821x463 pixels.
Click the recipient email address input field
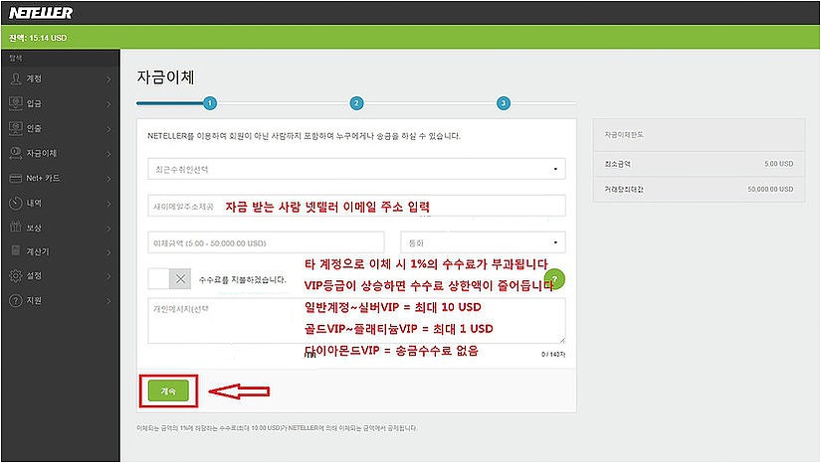(356, 206)
